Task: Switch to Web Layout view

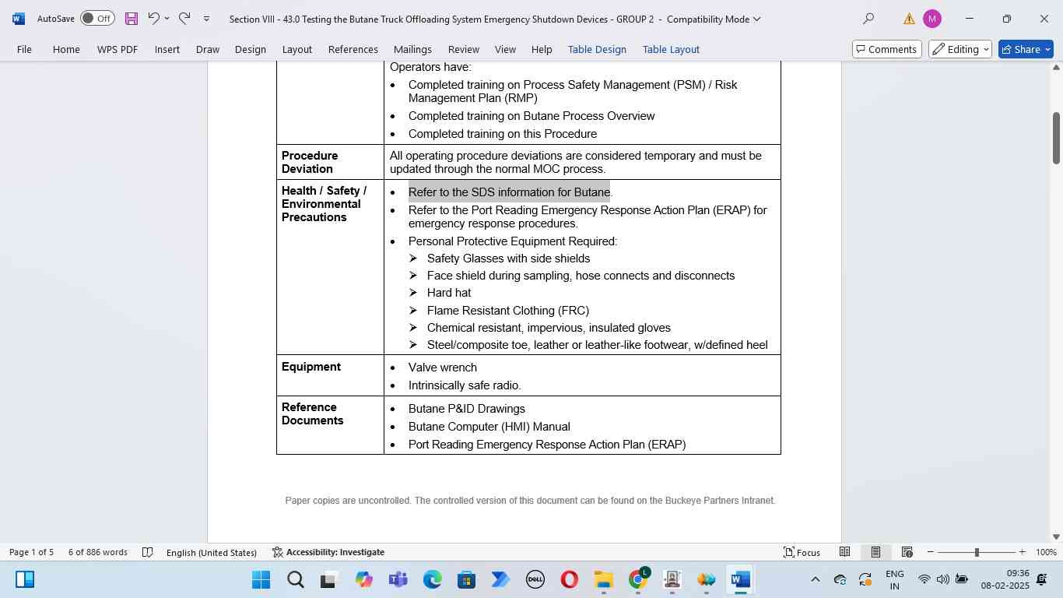Action: tap(907, 552)
